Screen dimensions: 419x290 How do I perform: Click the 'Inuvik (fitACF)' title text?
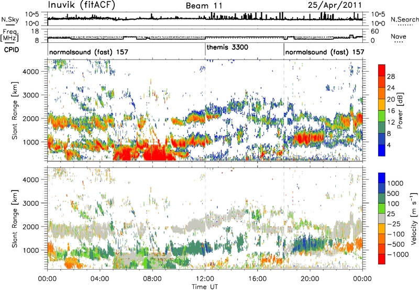pos(82,5)
